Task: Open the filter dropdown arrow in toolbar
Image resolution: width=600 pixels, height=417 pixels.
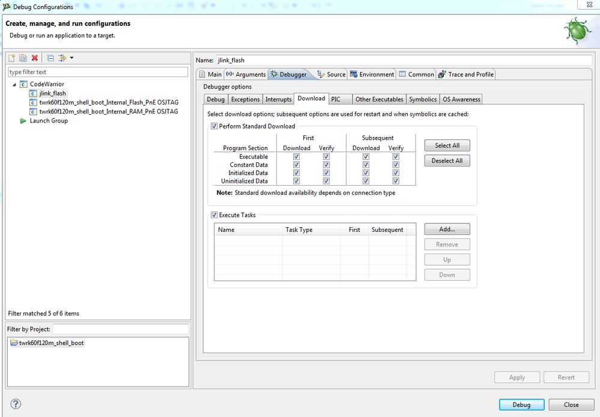Action: (71, 58)
